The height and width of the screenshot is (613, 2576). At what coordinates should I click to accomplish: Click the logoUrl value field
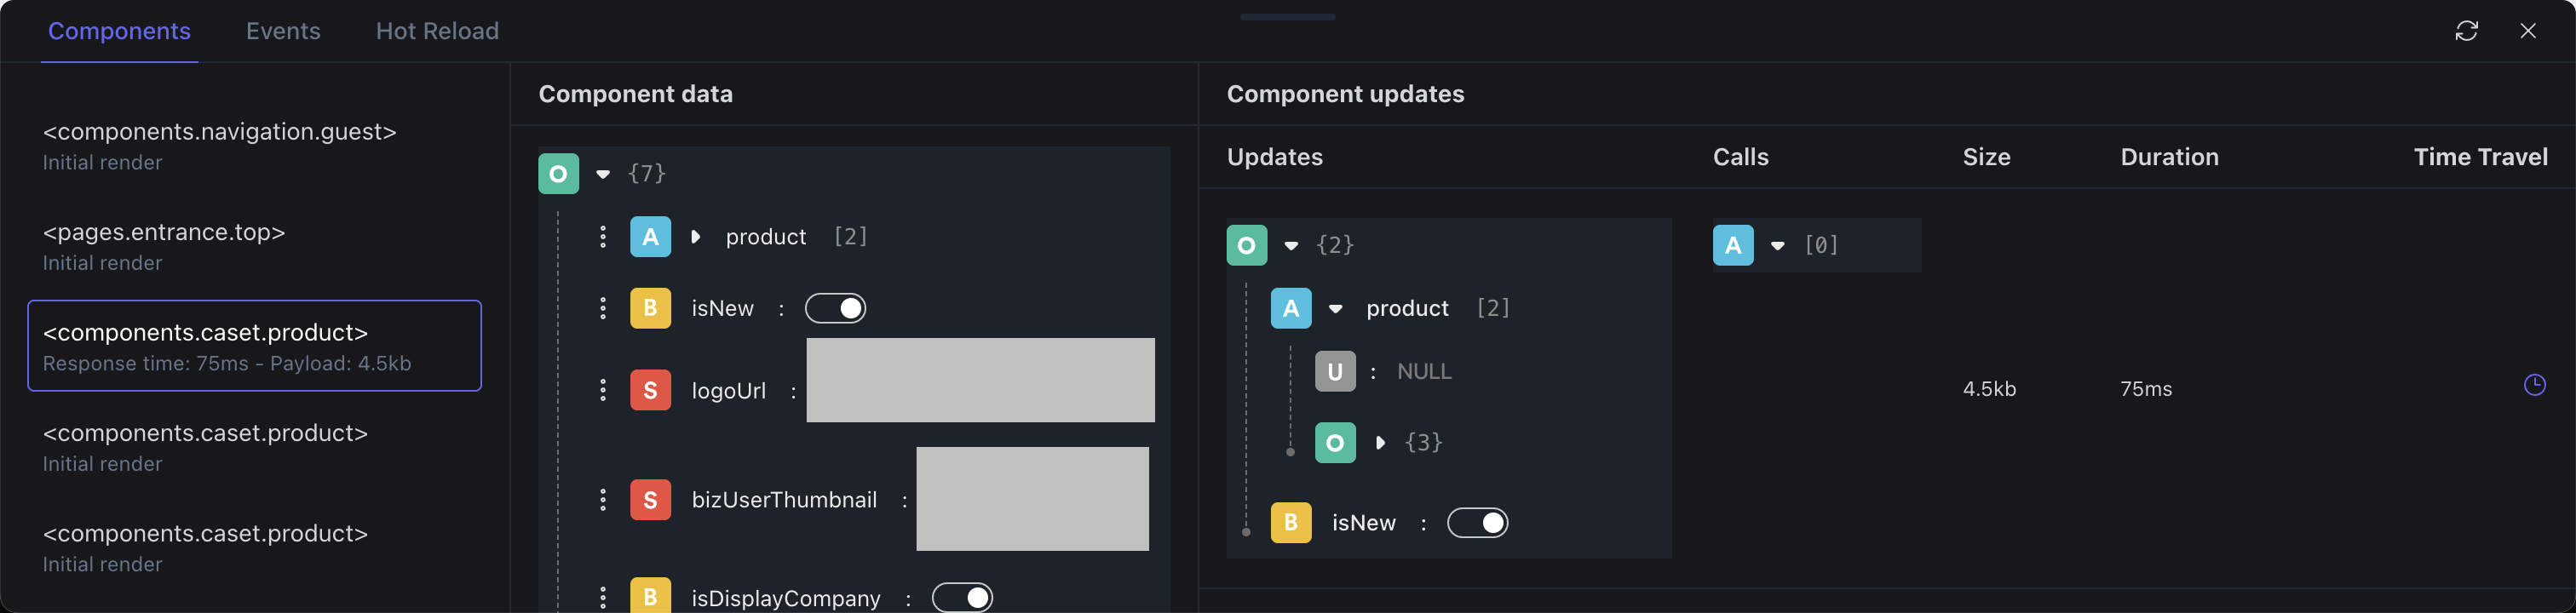coord(980,380)
